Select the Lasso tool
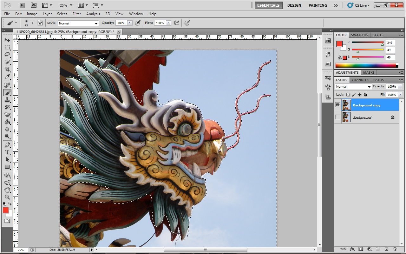Image resolution: width=406 pixels, height=254 pixels. click(x=7, y=55)
